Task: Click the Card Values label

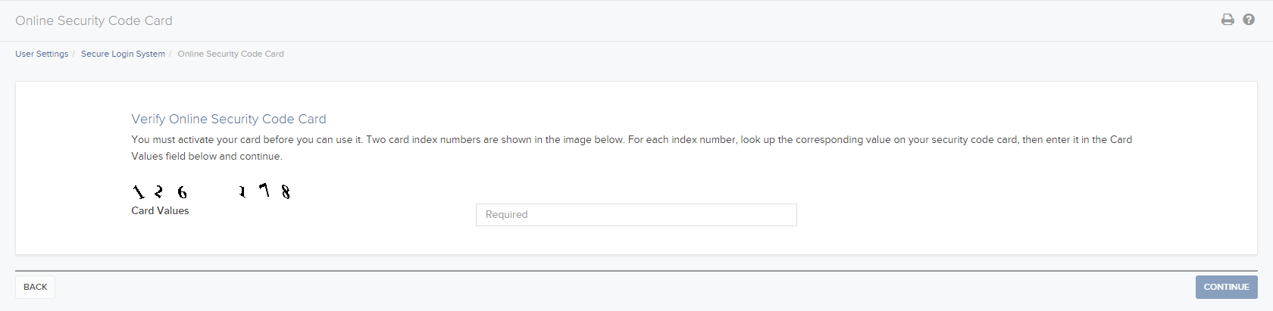Action: pyautogui.click(x=160, y=211)
